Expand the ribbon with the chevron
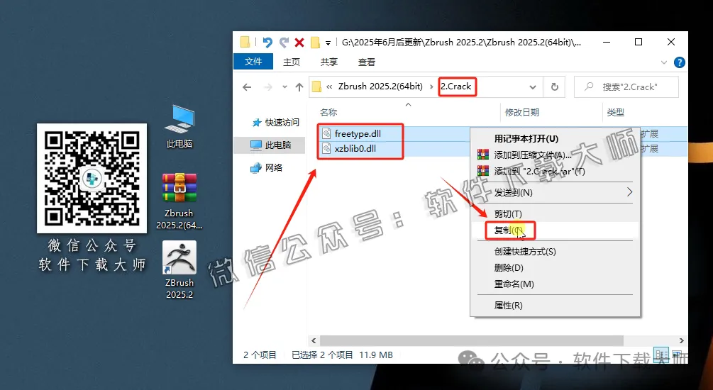The width and height of the screenshot is (713, 390). click(664, 62)
